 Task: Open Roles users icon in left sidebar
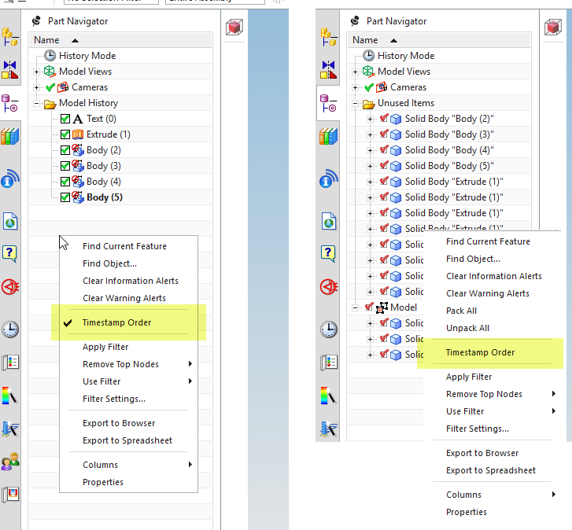pos(10,462)
